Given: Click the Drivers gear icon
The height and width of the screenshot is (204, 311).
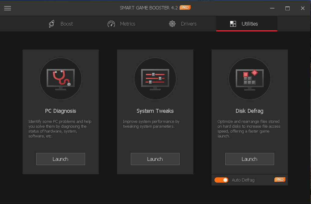Looking at the screenshot, I should (x=172, y=24).
